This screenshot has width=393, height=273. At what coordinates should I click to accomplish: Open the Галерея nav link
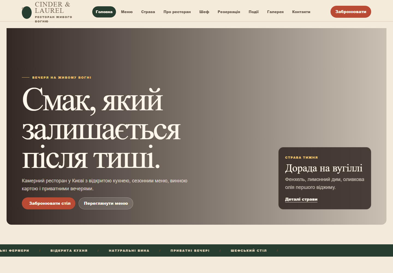tap(275, 12)
